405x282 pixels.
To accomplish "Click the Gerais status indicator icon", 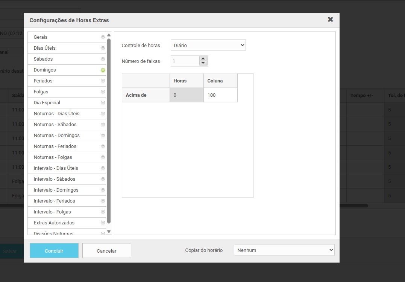I will (103, 37).
